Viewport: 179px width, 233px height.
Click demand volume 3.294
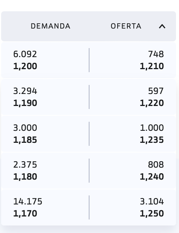pos(25,91)
